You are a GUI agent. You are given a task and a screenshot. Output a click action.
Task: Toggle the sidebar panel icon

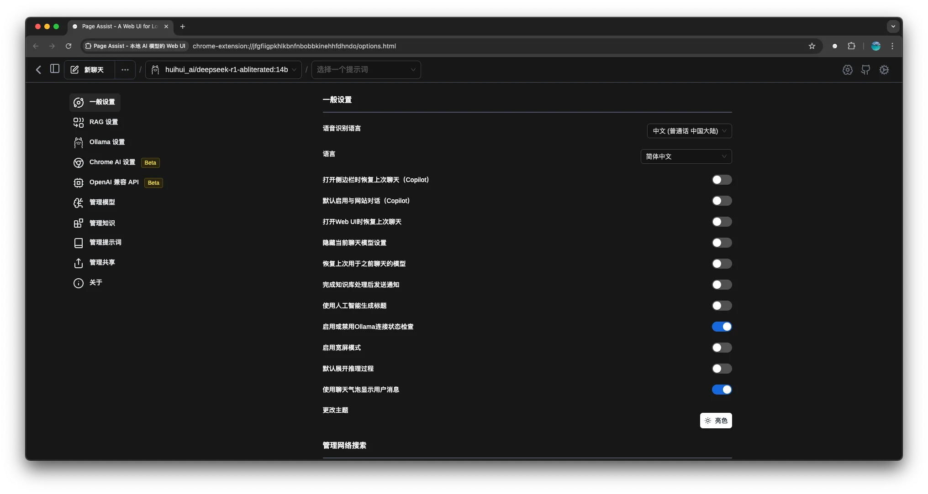pos(55,69)
